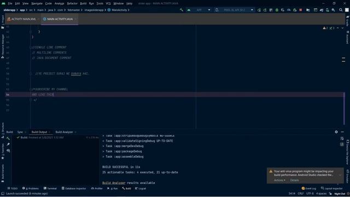Screen dimensions: 350x197
Task: Click the Make Project hammer icon
Action: (x=181, y=10)
